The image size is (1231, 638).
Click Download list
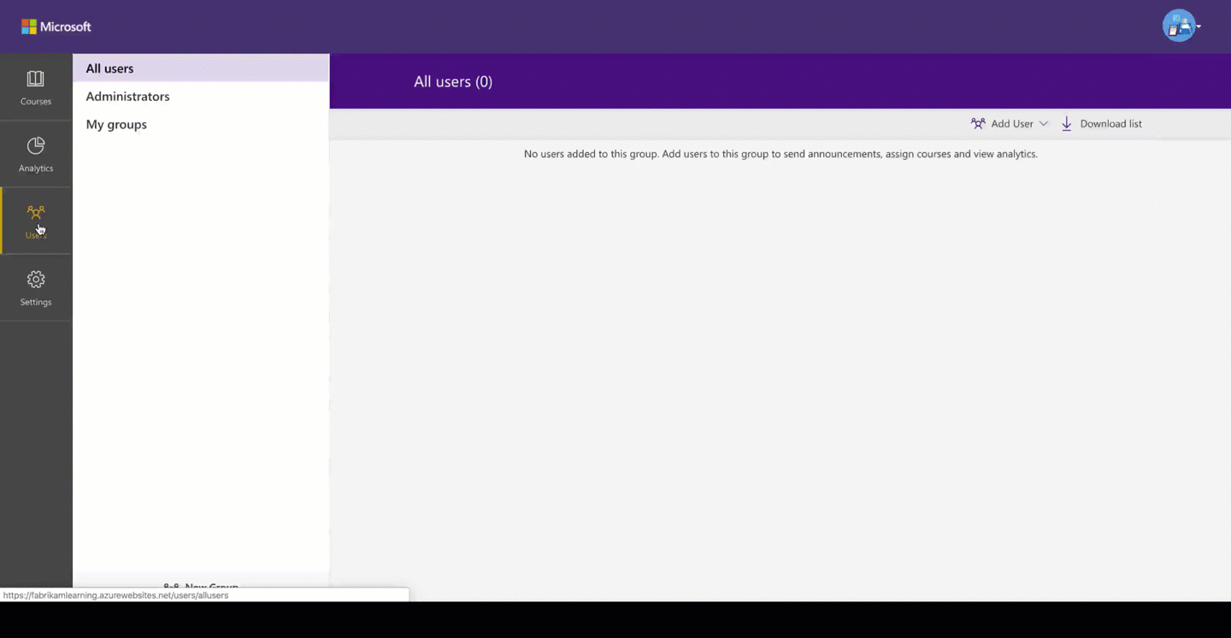pyautogui.click(x=1110, y=123)
